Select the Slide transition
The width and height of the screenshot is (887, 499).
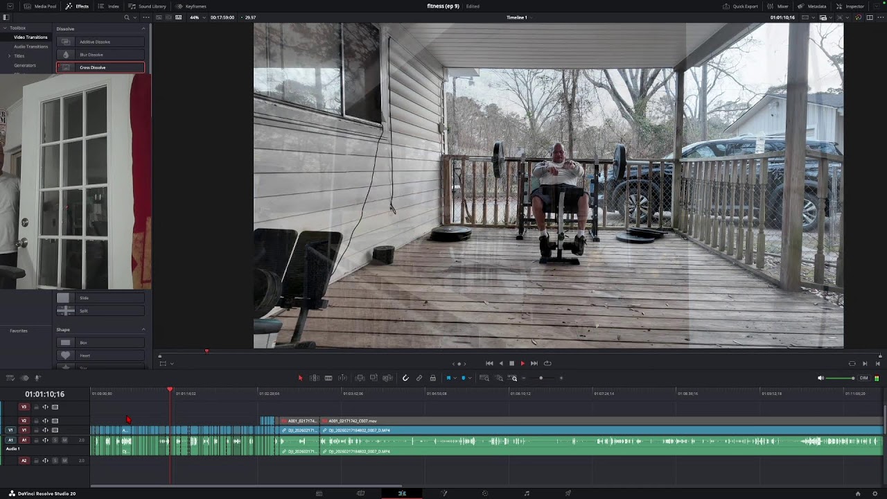100,298
